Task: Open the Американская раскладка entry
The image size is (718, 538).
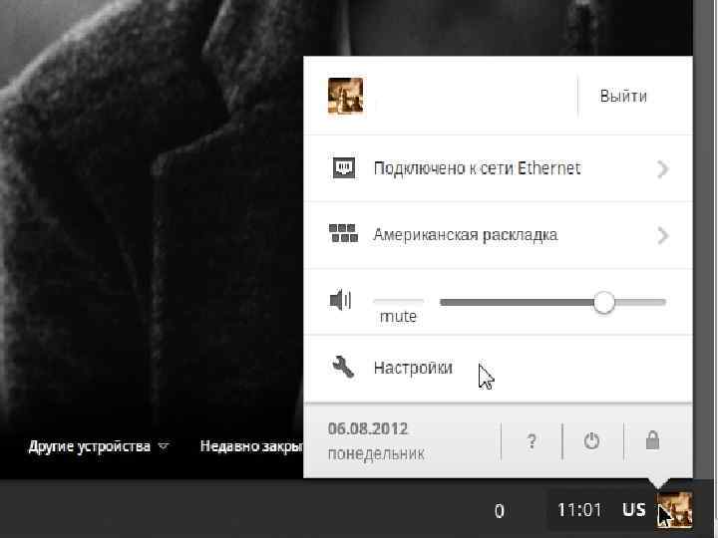Action: 499,235
